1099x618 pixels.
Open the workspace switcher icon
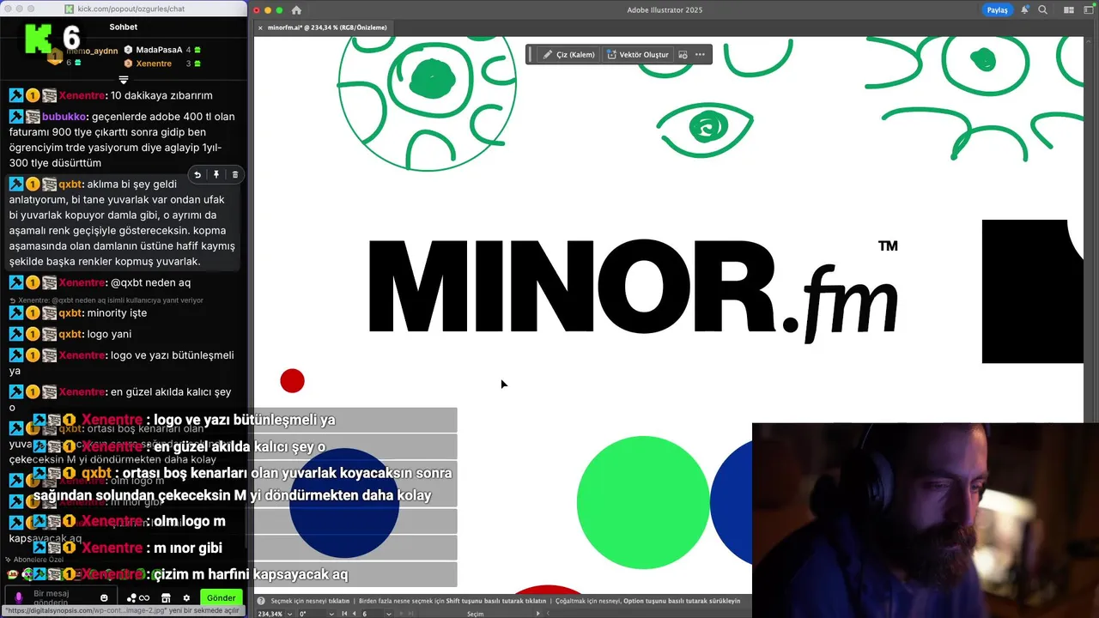[1089, 10]
